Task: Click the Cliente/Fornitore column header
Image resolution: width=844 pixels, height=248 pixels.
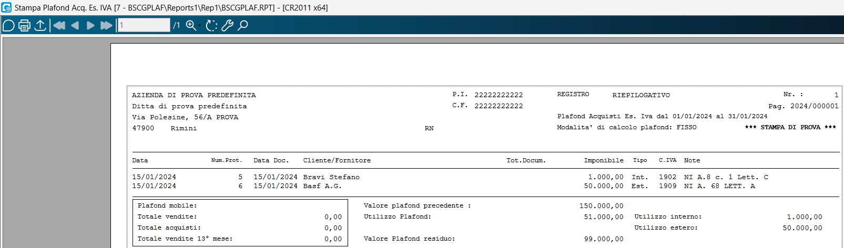Action: (337, 160)
